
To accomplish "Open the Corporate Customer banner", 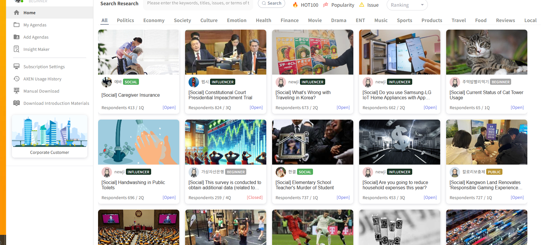I will point(50,136).
